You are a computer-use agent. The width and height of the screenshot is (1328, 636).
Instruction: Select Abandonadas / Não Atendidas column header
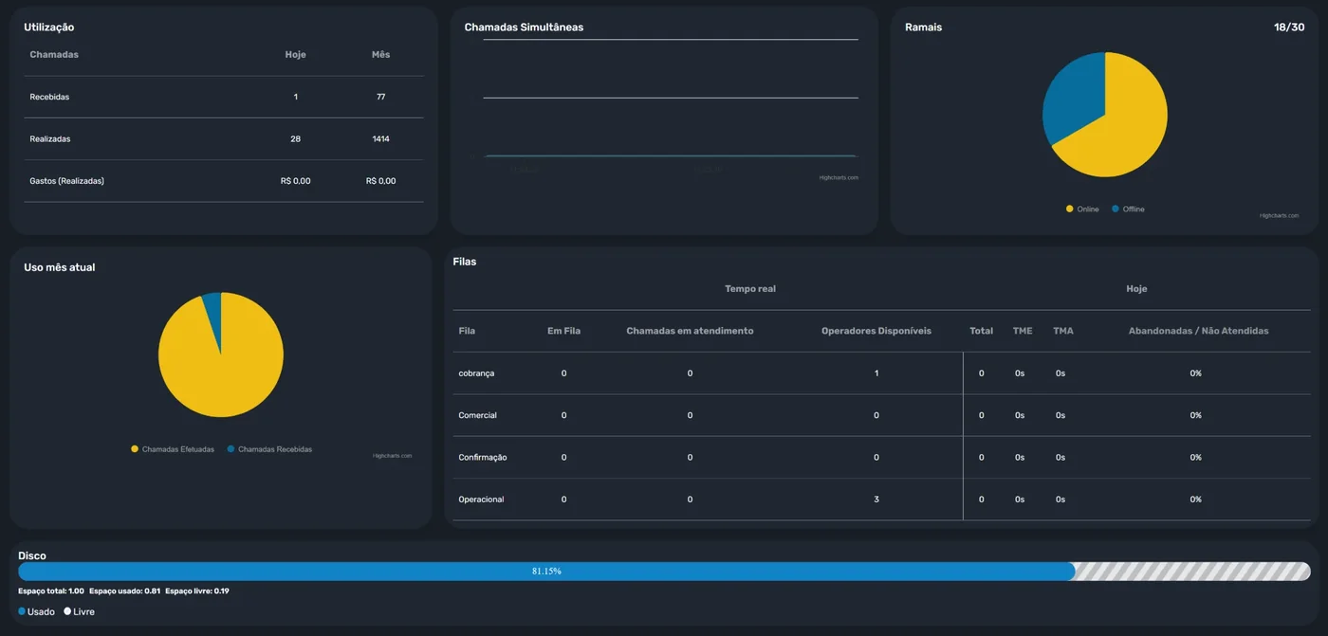tap(1198, 331)
